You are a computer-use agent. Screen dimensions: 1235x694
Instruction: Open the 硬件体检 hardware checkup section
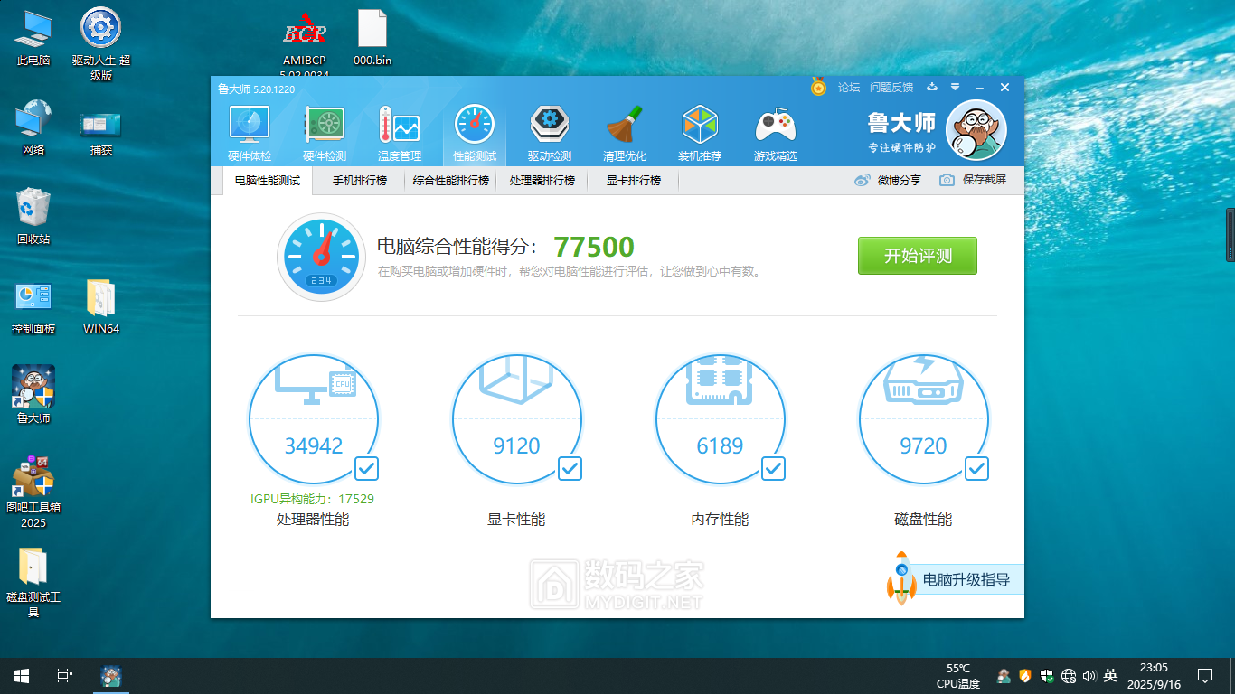(x=250, y=134)
